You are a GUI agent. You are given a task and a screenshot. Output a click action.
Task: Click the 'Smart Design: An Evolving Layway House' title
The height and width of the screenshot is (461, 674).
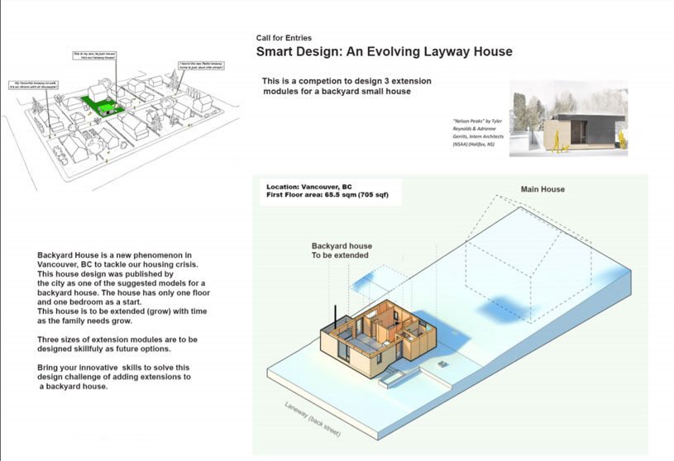(x=384, y=51)
